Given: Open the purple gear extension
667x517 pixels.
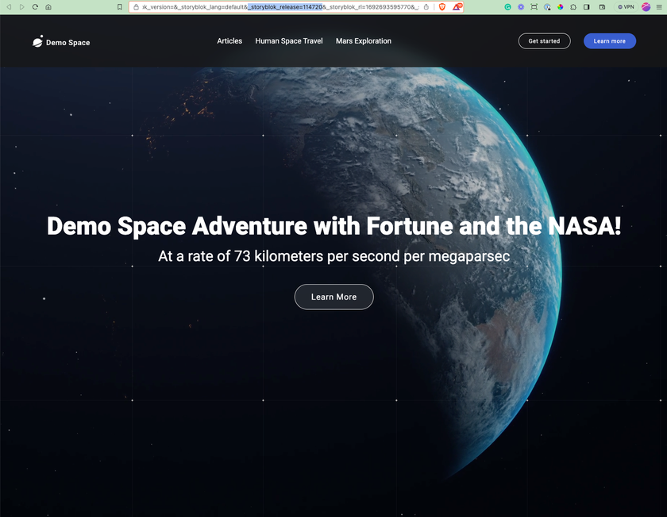Looking at the screenshot, I should pyautogui.click(x=521, y=7).
